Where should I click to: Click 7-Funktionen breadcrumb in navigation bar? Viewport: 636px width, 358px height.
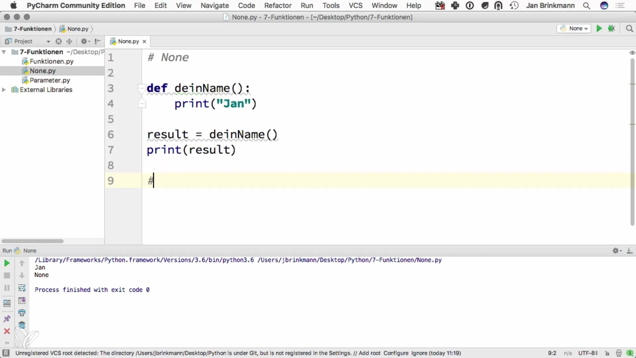pyautogui.click(x=28, y=29)
